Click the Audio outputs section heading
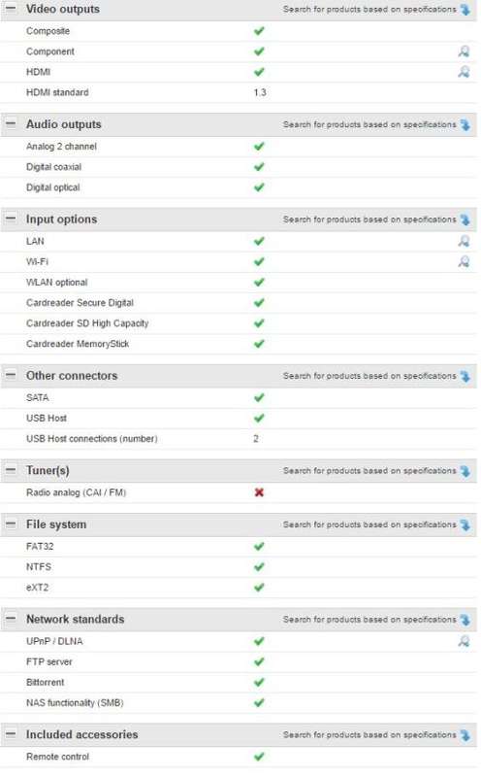 [64, 124]
